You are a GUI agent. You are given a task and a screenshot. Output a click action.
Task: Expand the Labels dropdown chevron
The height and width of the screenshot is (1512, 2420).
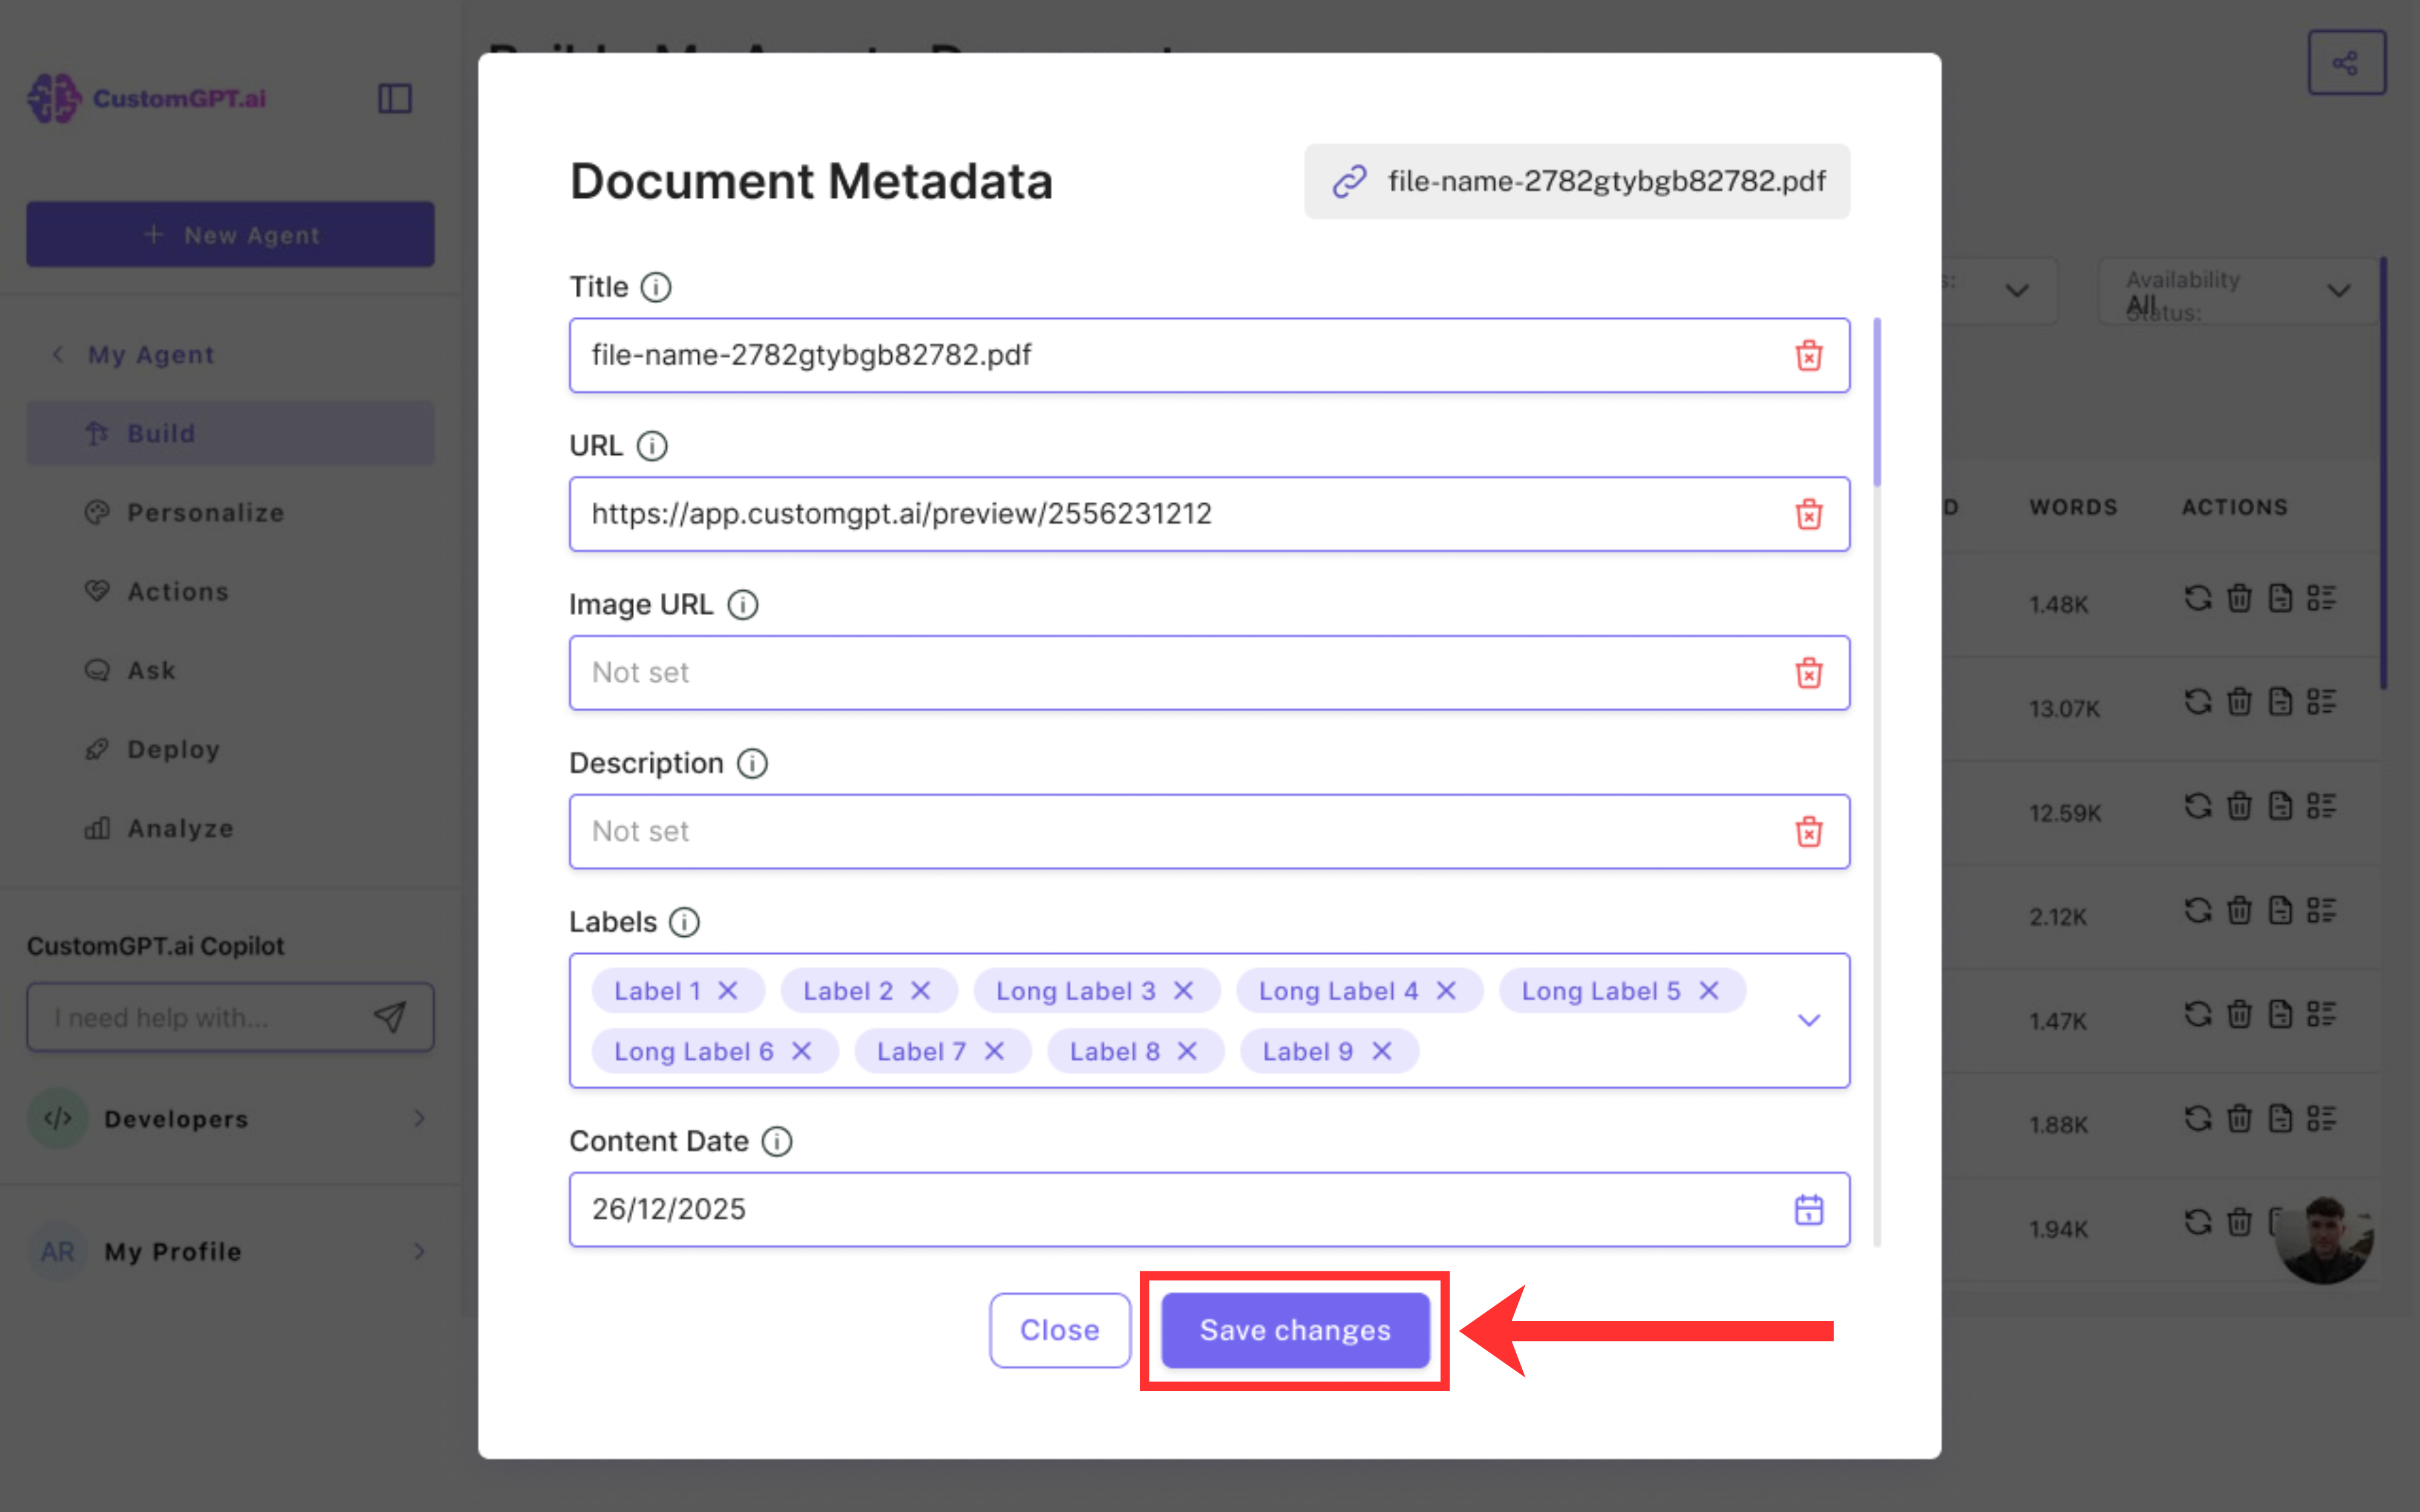click(1808, 1020)
